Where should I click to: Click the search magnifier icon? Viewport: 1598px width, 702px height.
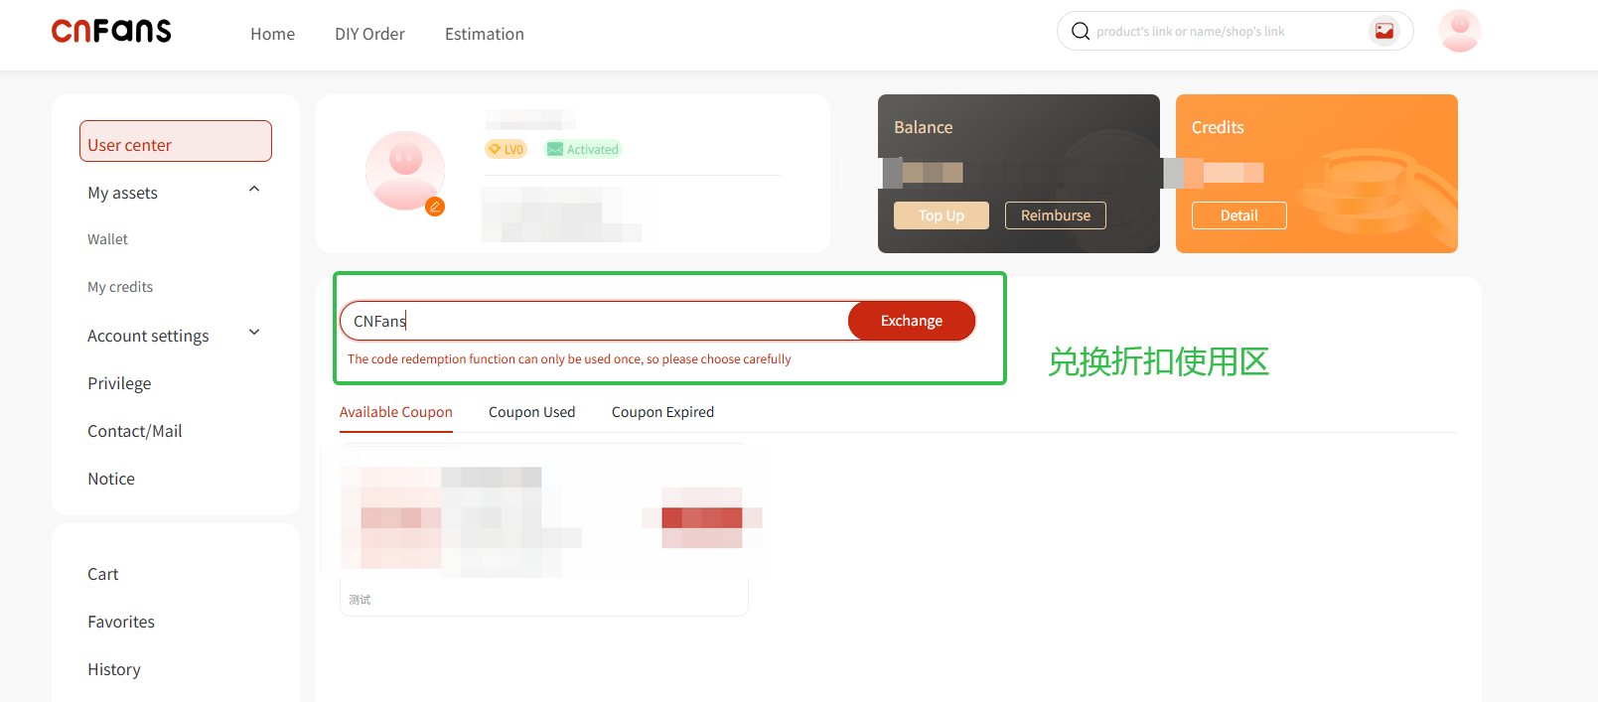[x=1081, y=32]
